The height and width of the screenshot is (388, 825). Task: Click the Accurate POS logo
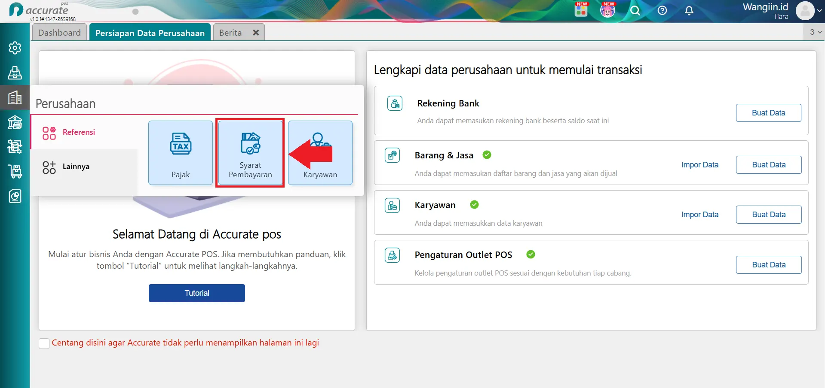[40, 10]
